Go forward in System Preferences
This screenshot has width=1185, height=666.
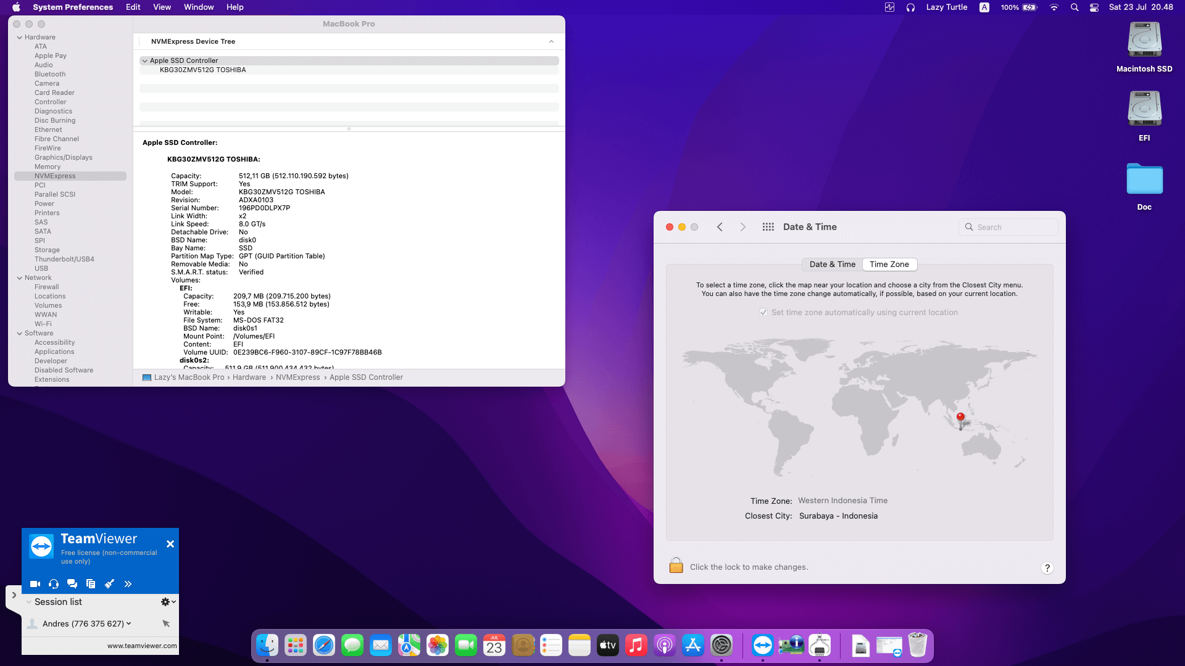tap(743, 227)
